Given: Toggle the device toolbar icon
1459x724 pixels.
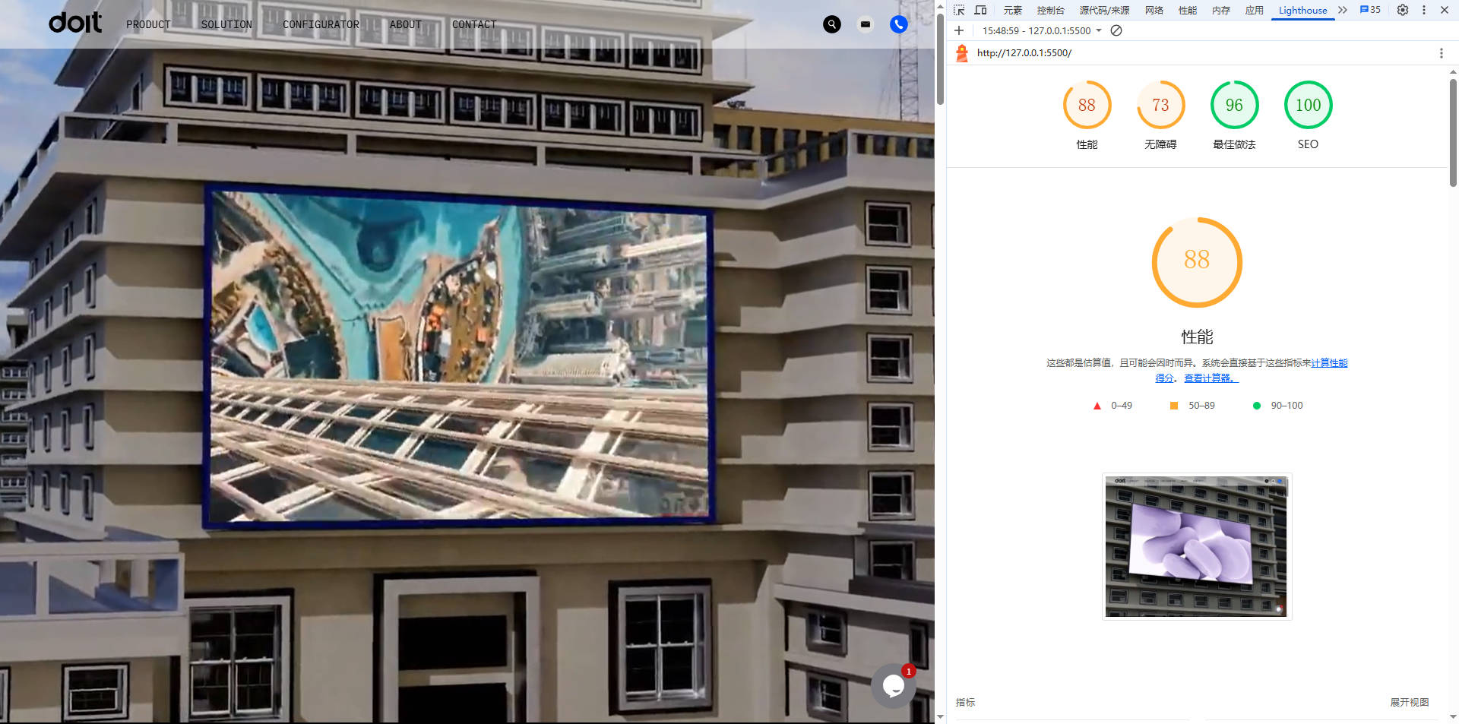Looking at the screenshot, I should [x=980, y=10].
